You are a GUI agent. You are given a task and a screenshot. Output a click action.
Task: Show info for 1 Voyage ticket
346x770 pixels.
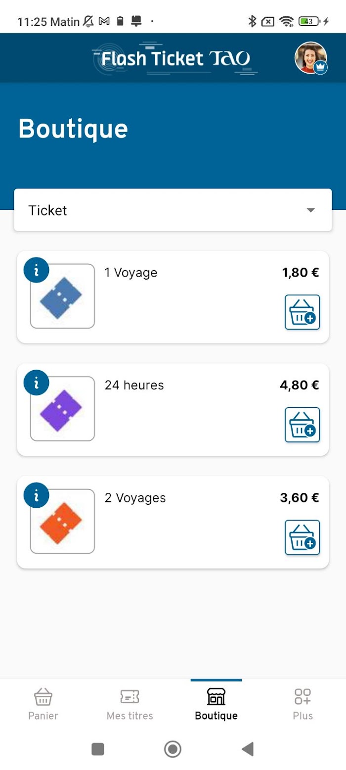coord(36,270)
